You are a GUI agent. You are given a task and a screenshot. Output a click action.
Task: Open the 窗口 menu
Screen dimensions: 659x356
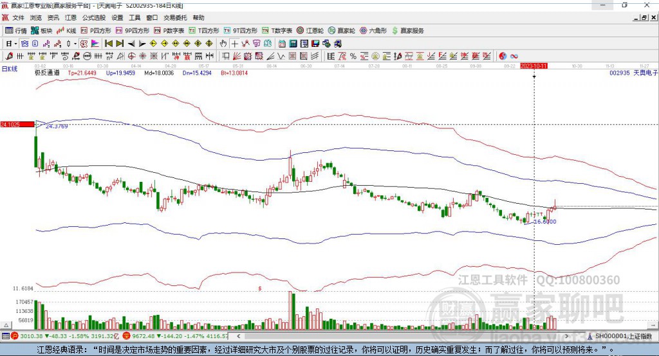click(152, 17)
